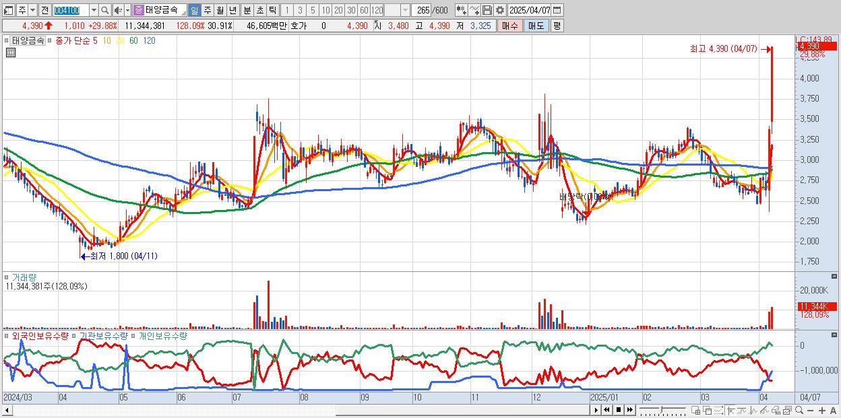Click the horizontal chart scrollbar left arrow
841x418 pixels.
click(7, 410)
